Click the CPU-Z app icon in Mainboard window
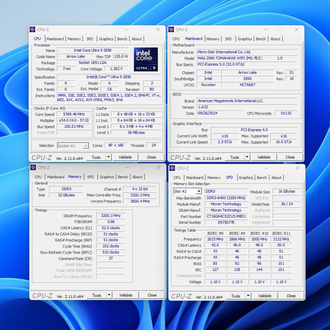This screenshot has width=330, height=330. point(171,29)
